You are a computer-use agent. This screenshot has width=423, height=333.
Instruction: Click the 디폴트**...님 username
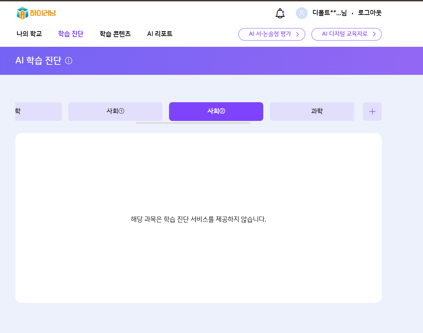(x=329, y=13)
